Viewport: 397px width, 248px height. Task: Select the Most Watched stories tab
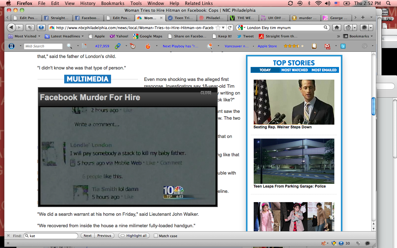point(294,70)
